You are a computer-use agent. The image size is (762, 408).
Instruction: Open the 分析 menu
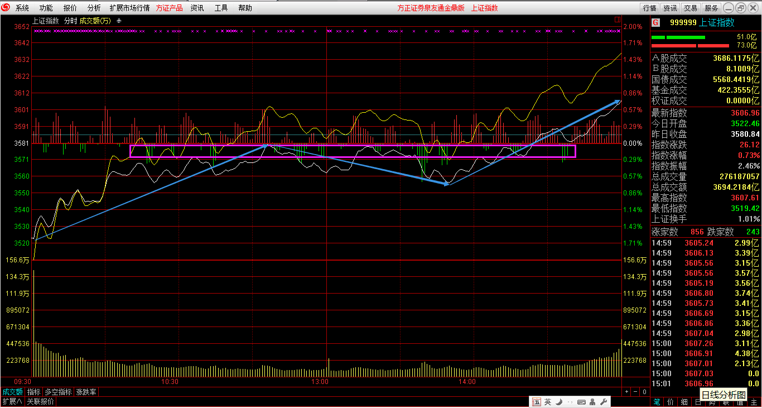pos(94,8)
